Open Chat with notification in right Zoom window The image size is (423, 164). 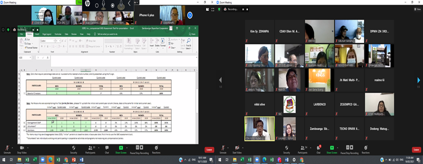click(319, 149)
